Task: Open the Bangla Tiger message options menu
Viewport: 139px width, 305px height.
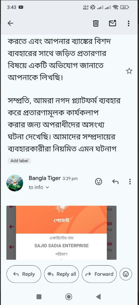Action: (x=130, y=182)
